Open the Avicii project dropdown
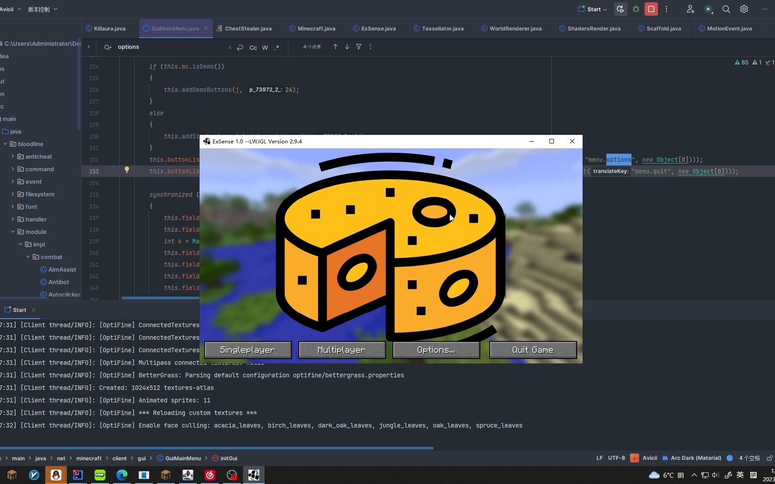This screenshot has width=775, height=484. pyautogui.click(x=10, y=9)
